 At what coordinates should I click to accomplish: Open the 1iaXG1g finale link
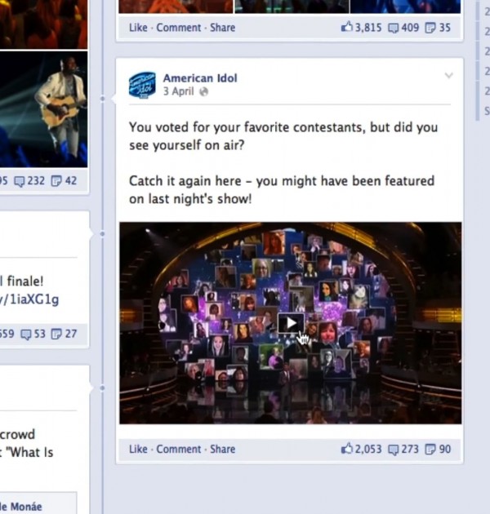(29, 299)
